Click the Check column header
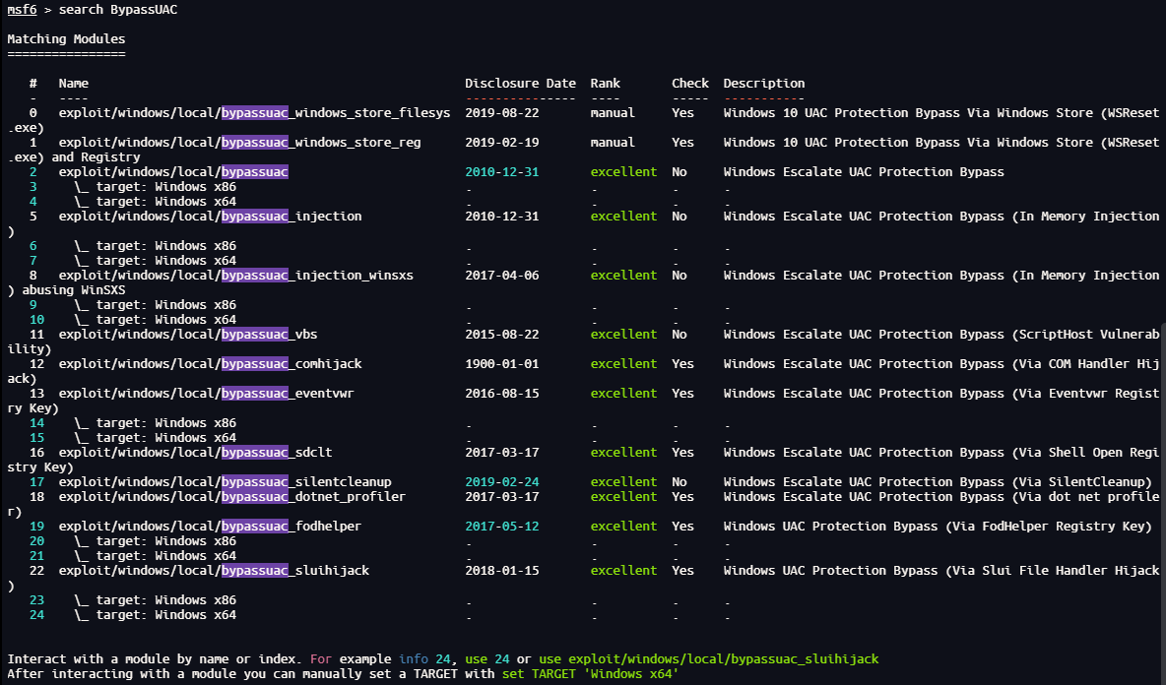This screenshot has width=1166, height=685. pyautogui.click(x=689, y=84)
